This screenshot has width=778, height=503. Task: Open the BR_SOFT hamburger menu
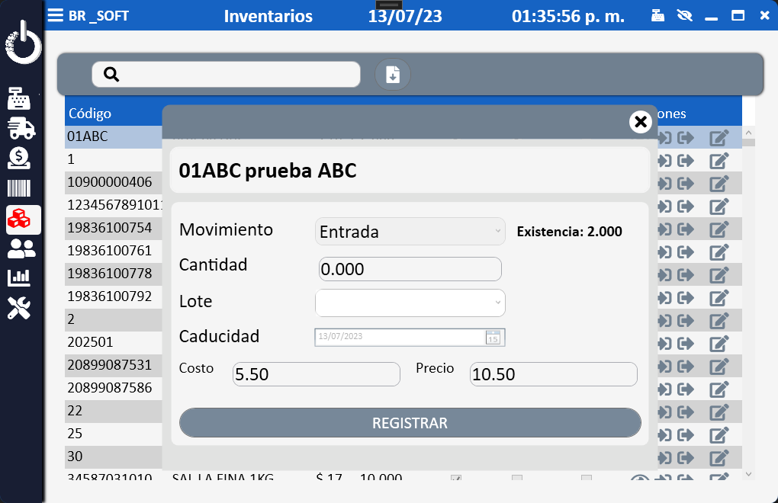[56, 15]
